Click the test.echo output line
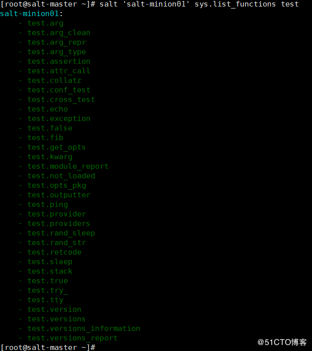The width and height of the screenshot is (312, 351). [x=47, y=109]
